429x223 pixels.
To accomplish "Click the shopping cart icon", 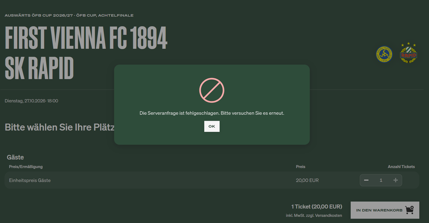I will 410,210.
